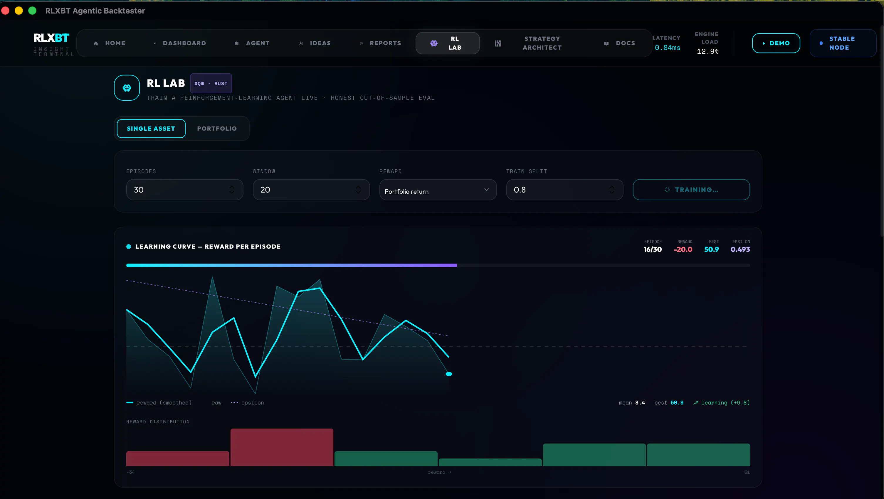Image resolution: width=884 pixels, height=499 pixels.
Task: Click the RLXBT Insight Terminal logo
Action: [x=53, y=44]
